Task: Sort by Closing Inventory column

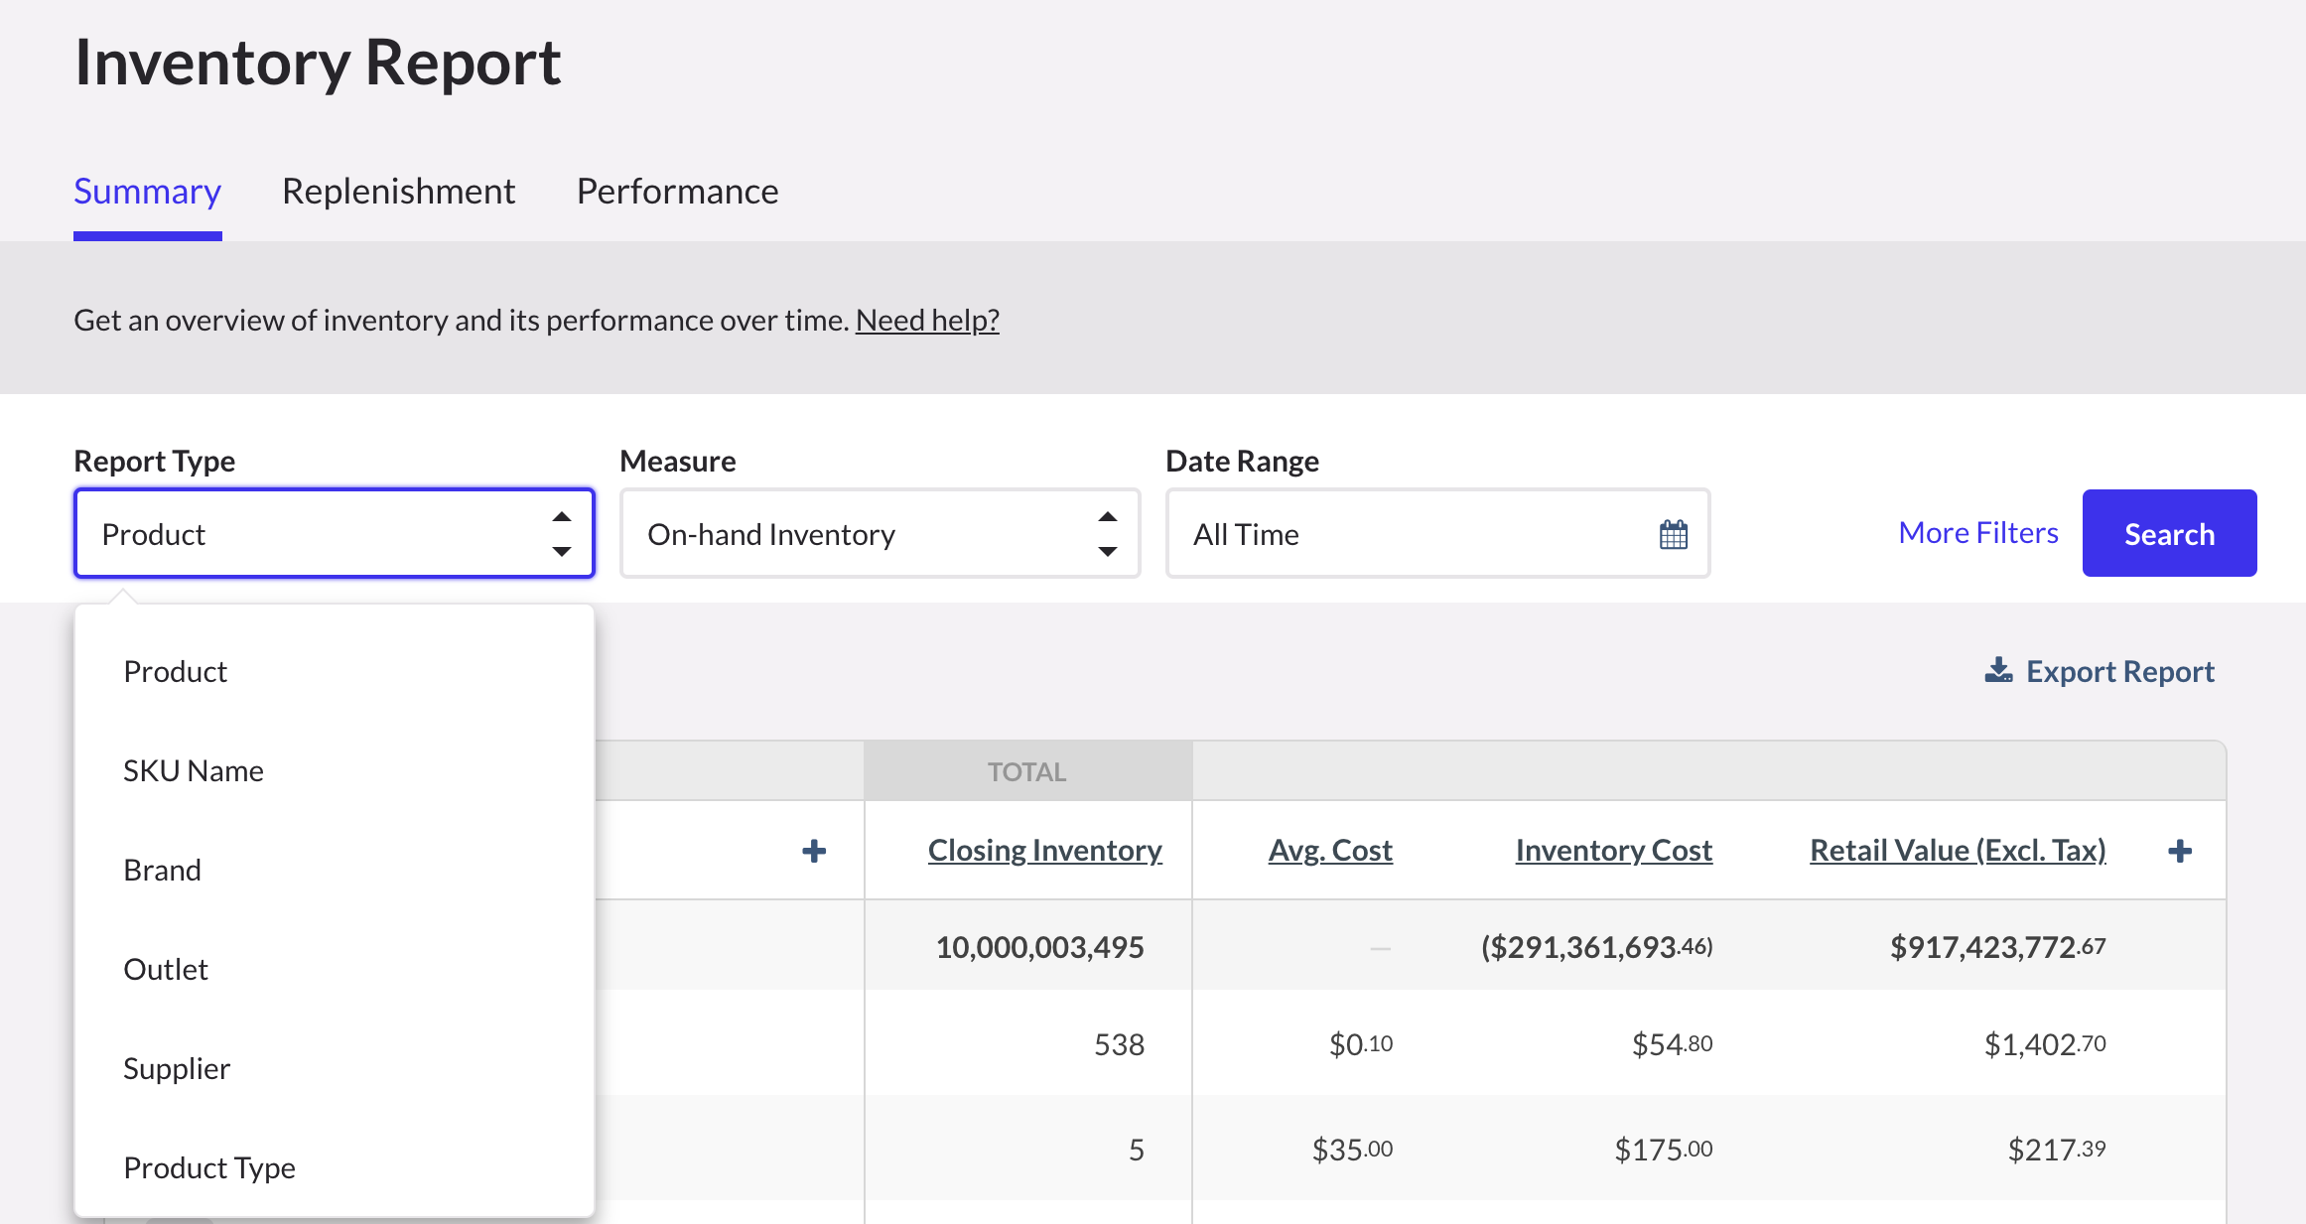Action: click(x=1044, y=850)
